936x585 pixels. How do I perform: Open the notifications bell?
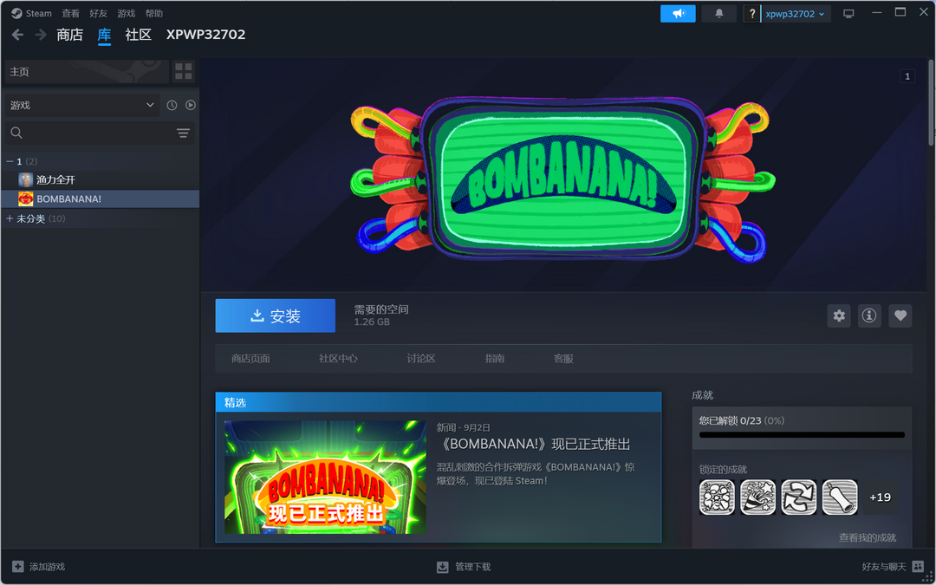pos(718,14)
